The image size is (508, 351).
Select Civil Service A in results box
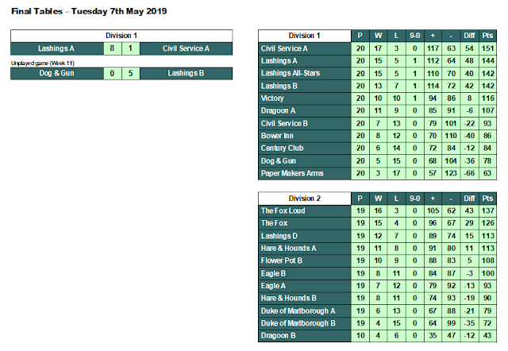click(187, 48)
